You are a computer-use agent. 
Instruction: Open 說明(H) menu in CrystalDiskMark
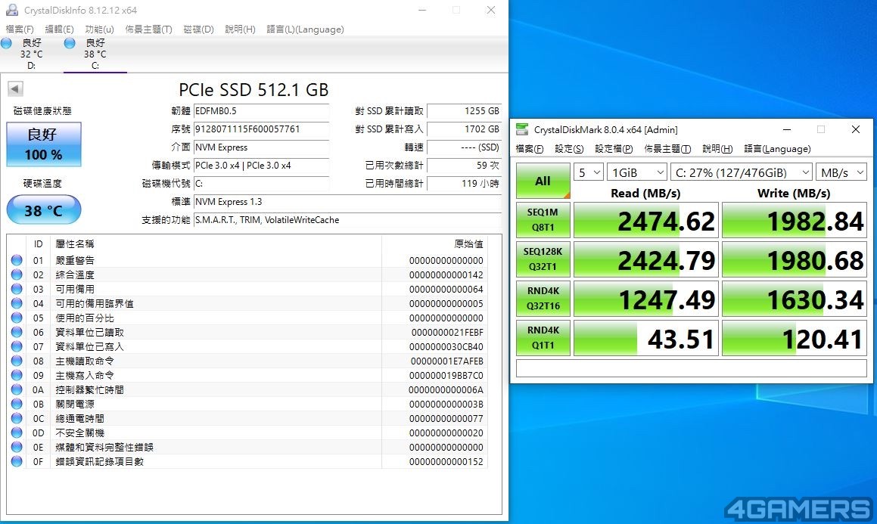point(717,149)
